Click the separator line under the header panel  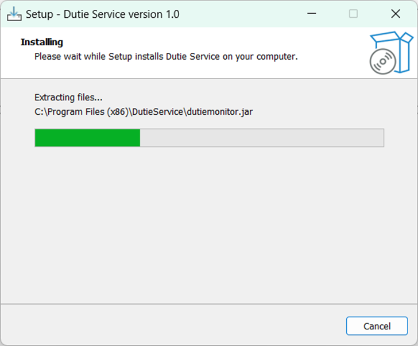(x=209, y=79)
